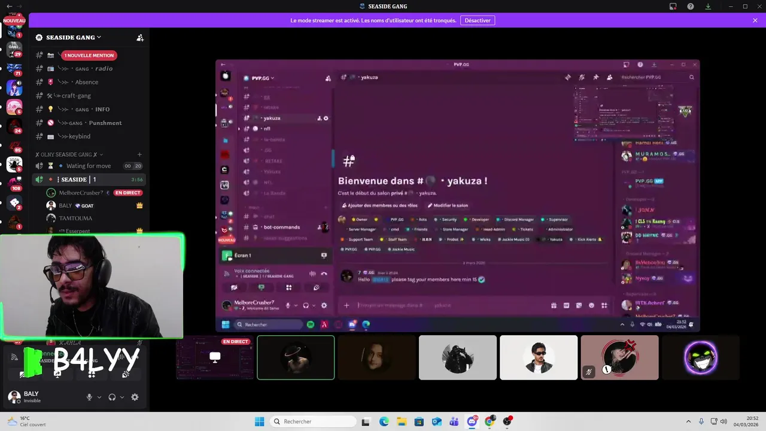
Task: Join the Wating for move voice channel
Action: point(90,166)
